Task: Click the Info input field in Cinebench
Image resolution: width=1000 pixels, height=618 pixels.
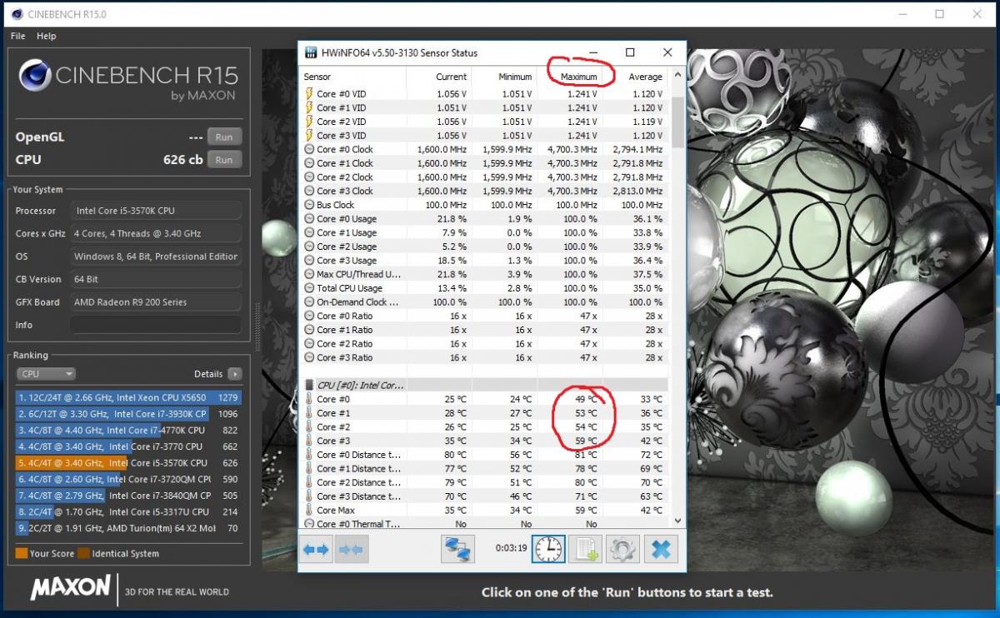Action: [x=155, y=325]
